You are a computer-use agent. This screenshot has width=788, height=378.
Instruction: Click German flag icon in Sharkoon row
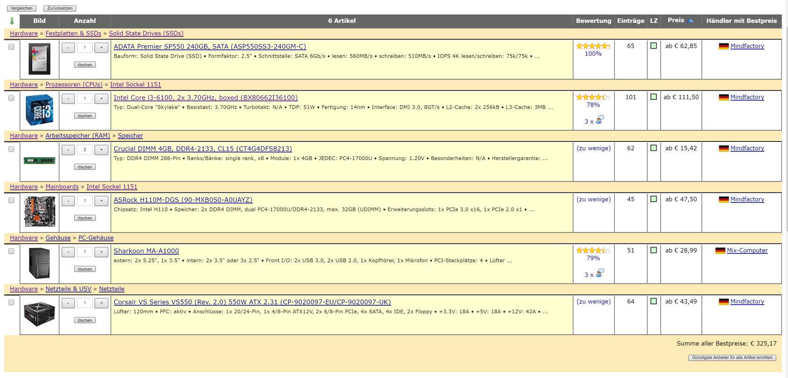[720, 251]
